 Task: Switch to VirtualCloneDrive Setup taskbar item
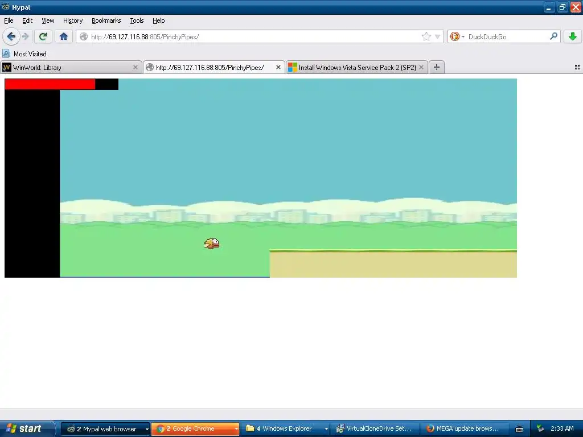tap(376, 429)
